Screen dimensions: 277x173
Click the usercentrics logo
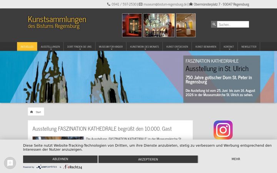(47, 167)
